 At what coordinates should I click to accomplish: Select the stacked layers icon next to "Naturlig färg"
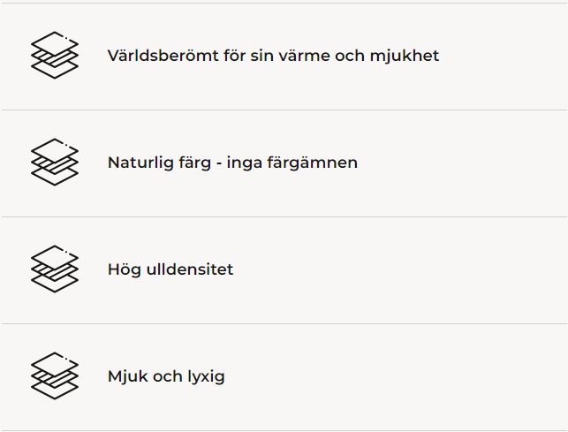coord(55,163)
